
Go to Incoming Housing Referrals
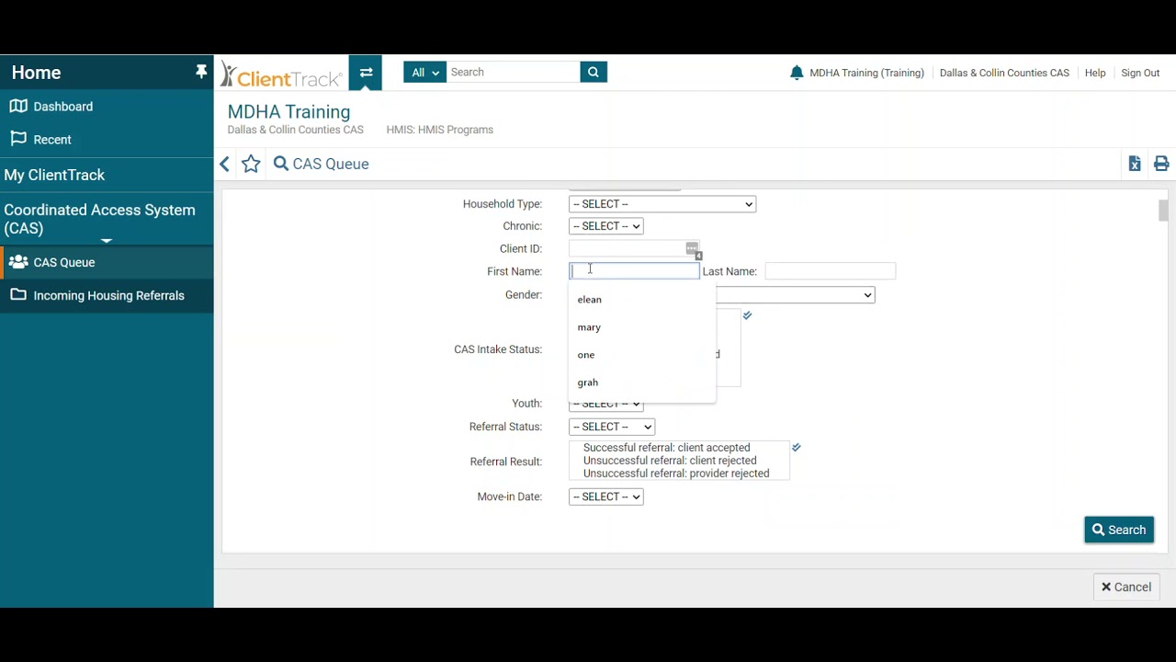click(108, 296)
